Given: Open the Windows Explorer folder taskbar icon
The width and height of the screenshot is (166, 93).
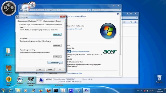Looking at the screenshot, I should click(18, 91).
